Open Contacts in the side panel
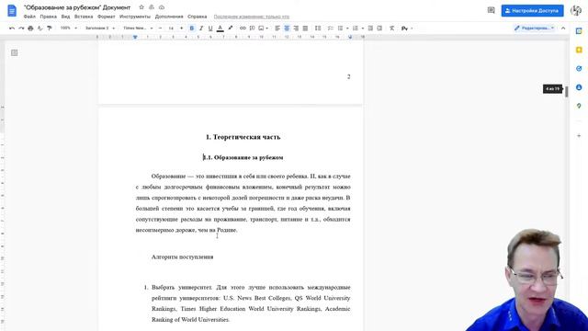588x331 pixels. tap(579, 87)
